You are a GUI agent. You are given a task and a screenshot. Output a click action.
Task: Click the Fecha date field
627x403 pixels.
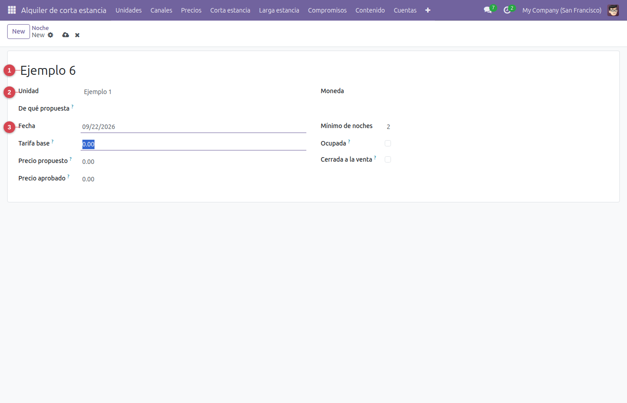193,127
